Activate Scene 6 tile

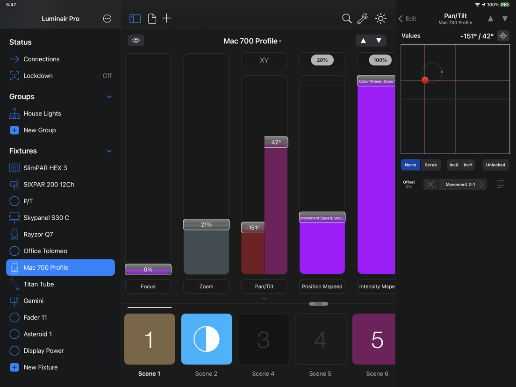click(374, 339)
